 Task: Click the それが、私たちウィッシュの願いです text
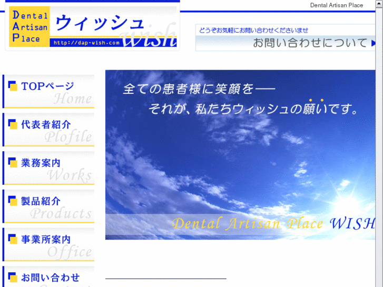click(253, 108)
